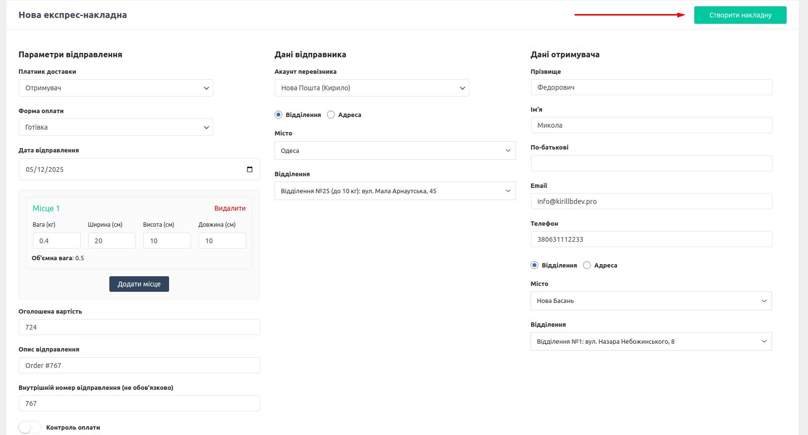The width and height of the screenshot is (808, 435).
Task: Expand the Форма оплати dropdown
Action: tap(116, 127)
